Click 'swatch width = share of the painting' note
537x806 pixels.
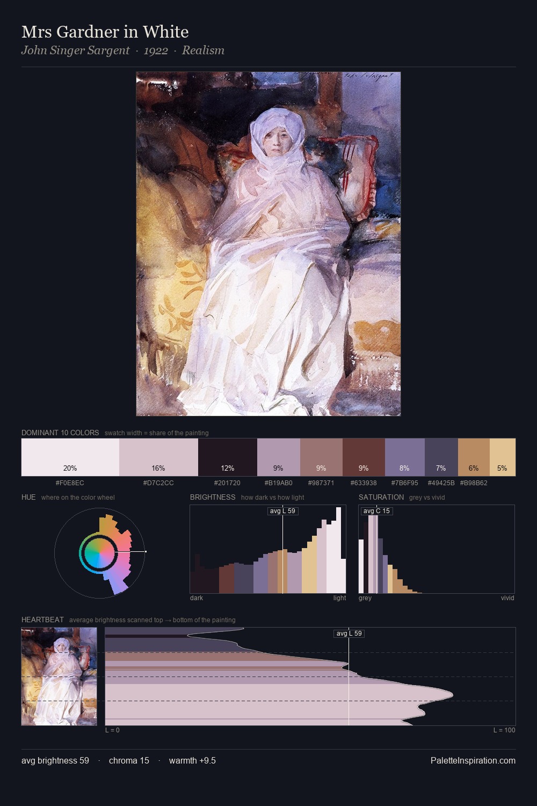[157, 433]
